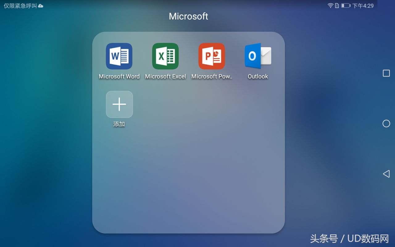Tap the Microsoft Word label
Screen dimensions: 395x247
click(x=119, y=77)
